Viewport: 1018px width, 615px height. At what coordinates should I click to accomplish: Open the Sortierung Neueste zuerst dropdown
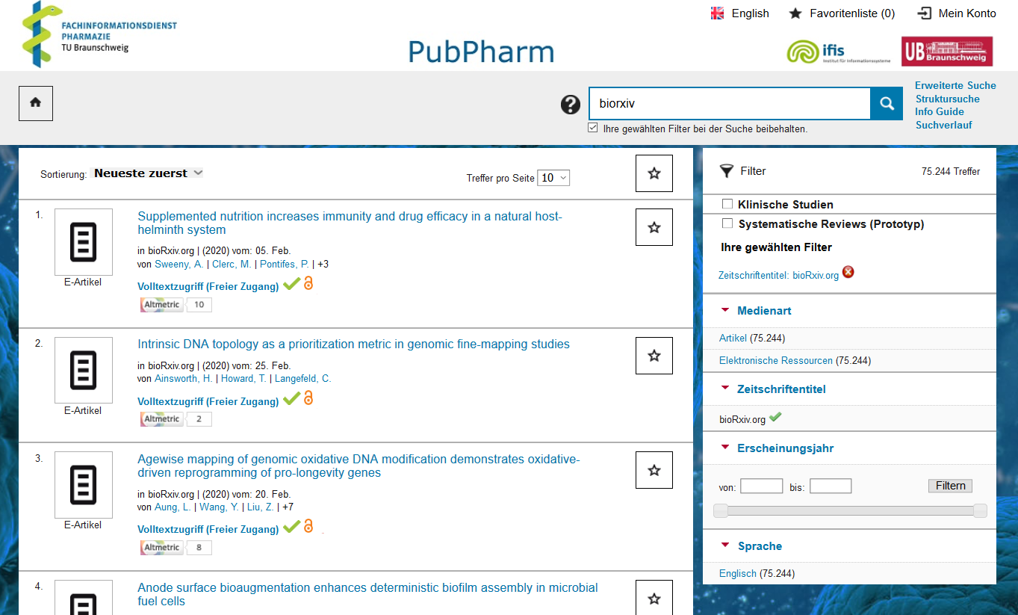click(x=148, y=173)
